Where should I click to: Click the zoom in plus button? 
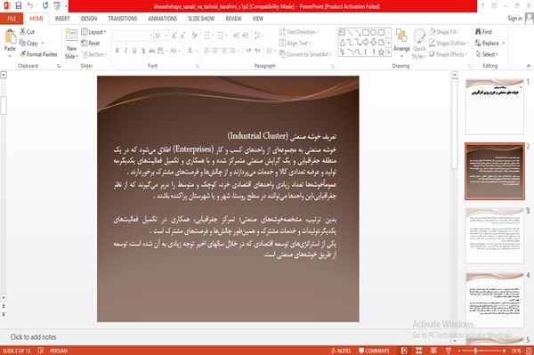coord(504,351)
